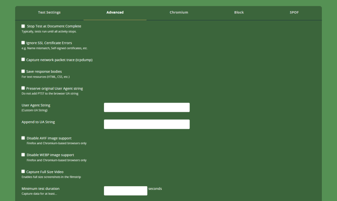Click the 'seconds' unit text

(x=155, y=189)
